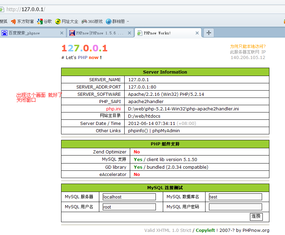Close the 百度搜索_phpnow tab
Viewport: 285px width, 235px height.
pyautogui.click(x=62, y=33)
